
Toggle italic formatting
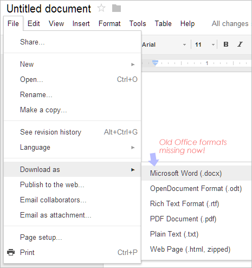click(x=240, y=44)
